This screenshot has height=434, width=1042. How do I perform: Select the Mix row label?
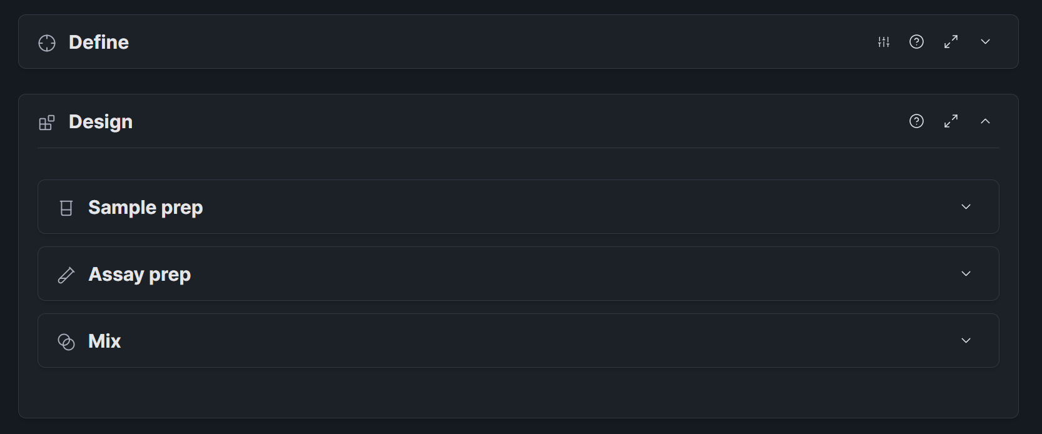click(x=104, y=341)
